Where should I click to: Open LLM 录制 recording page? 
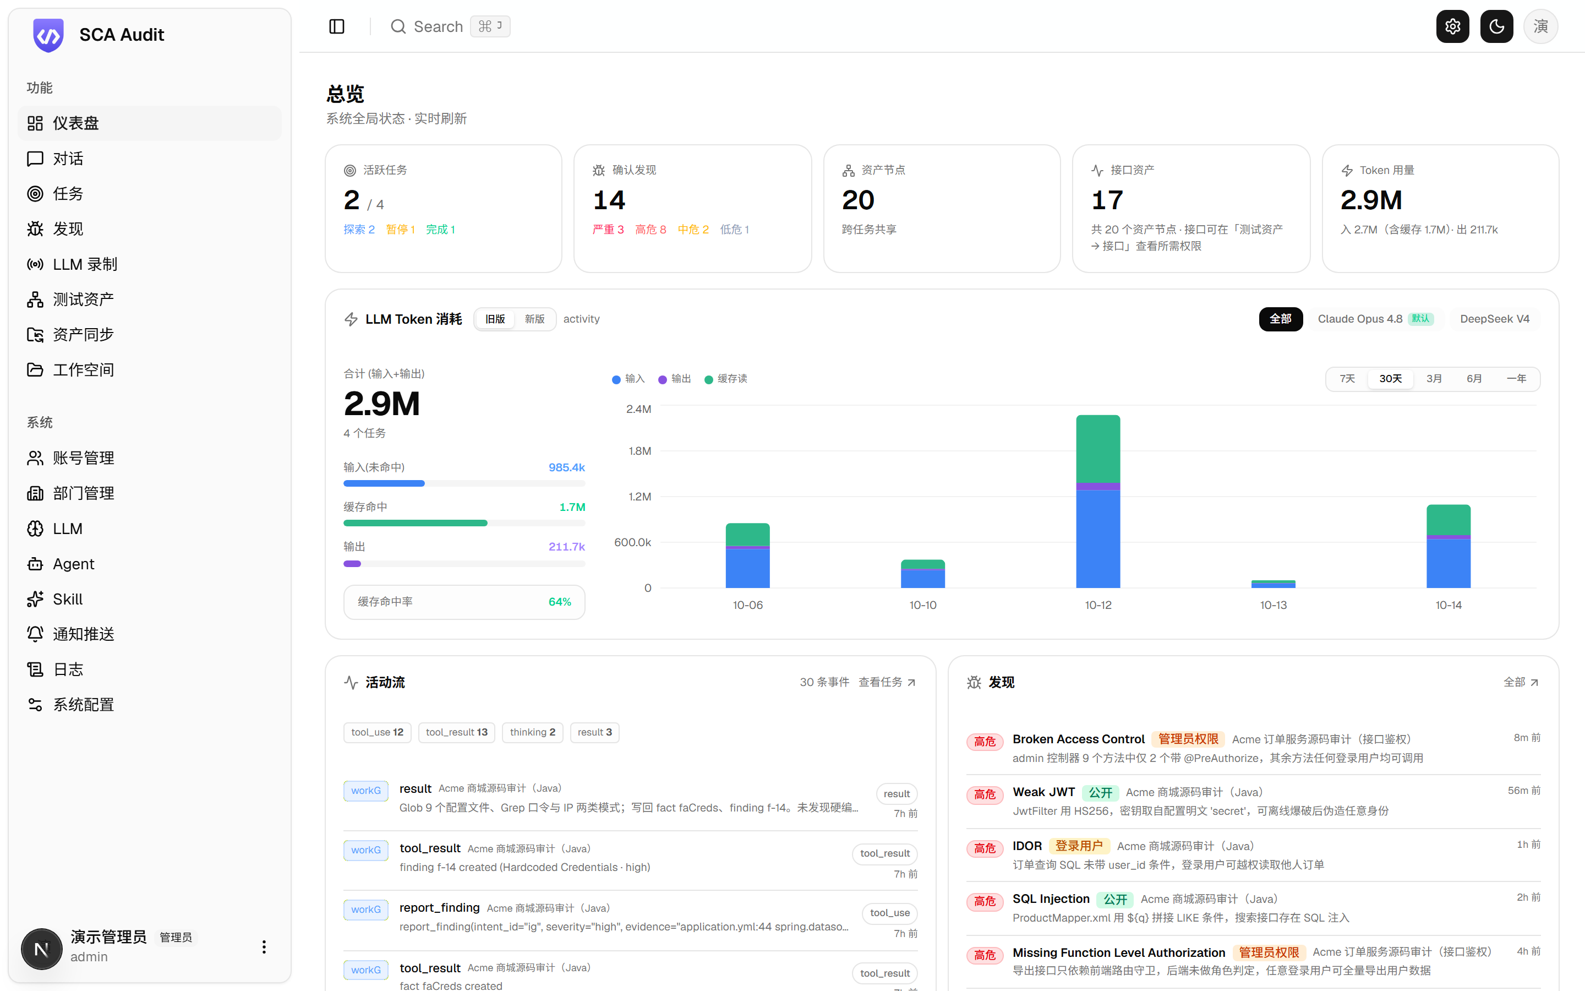(x=149, y=264)
